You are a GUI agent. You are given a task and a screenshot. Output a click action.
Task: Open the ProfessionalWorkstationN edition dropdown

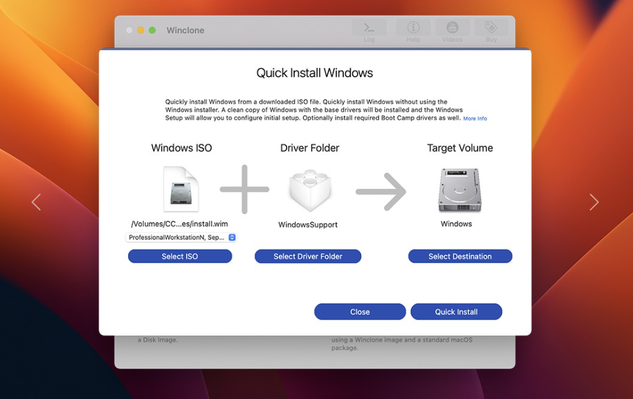click(181, 237)
